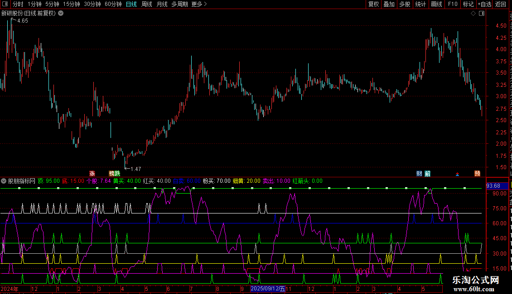Click the 个股: 7.64 indicator value
Screen dimensions: 512x294
[99, 181]
